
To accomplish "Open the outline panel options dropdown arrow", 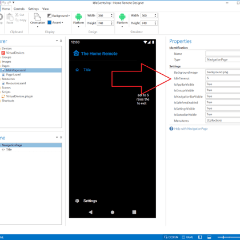I will click(57, 137).
